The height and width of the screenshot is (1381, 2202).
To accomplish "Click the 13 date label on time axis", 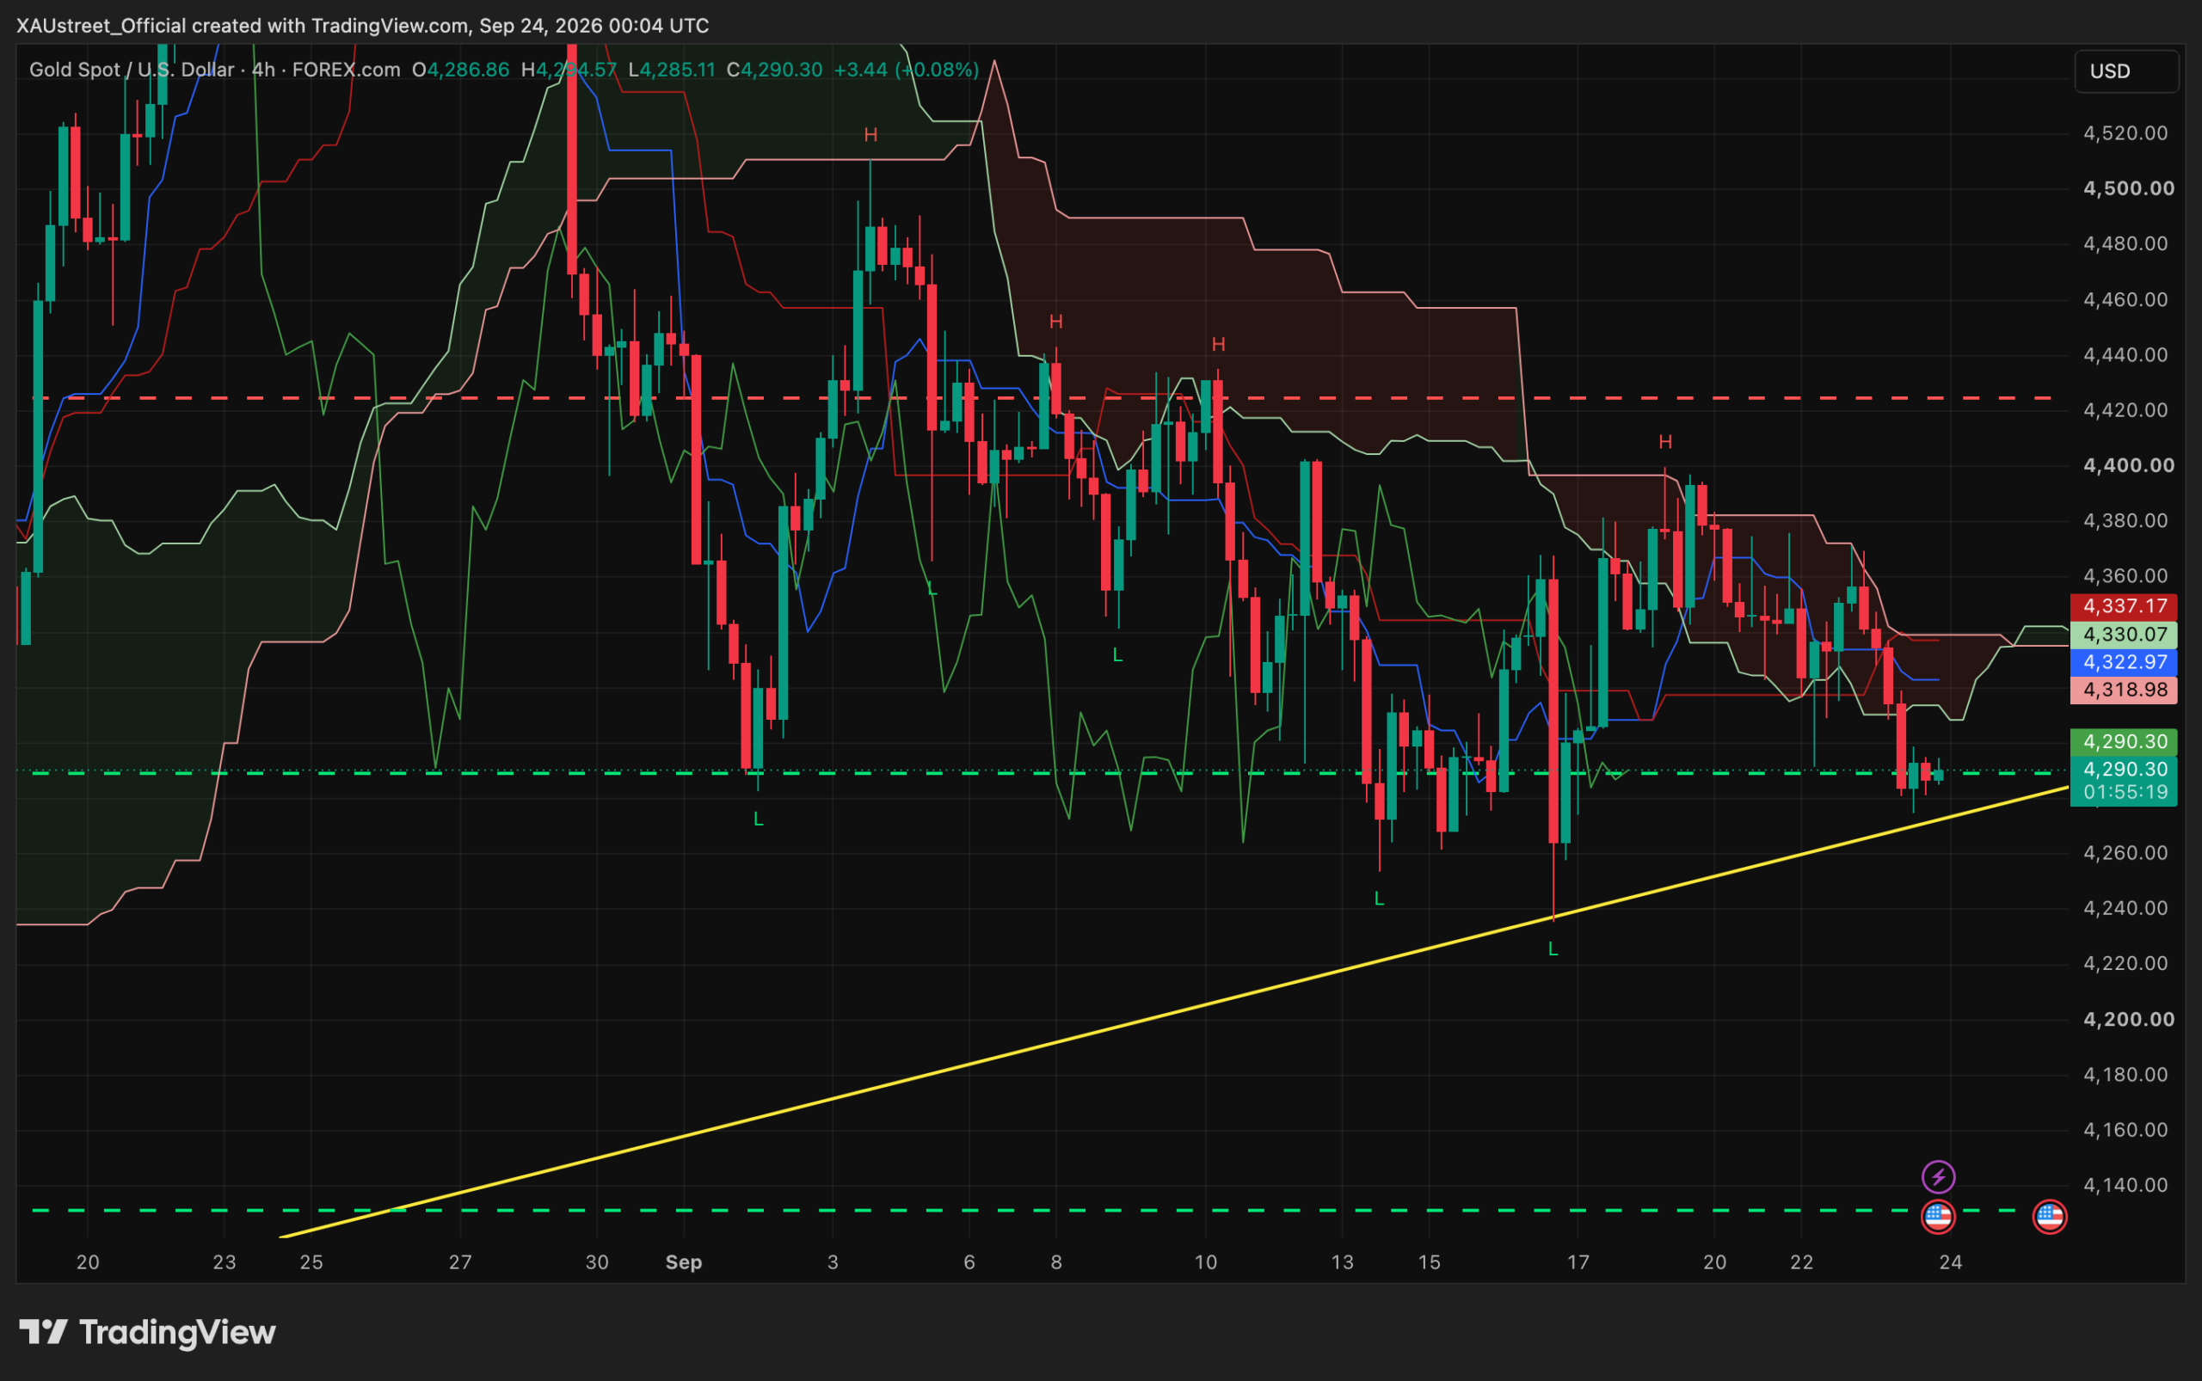I will (x=1341, y=1262).
